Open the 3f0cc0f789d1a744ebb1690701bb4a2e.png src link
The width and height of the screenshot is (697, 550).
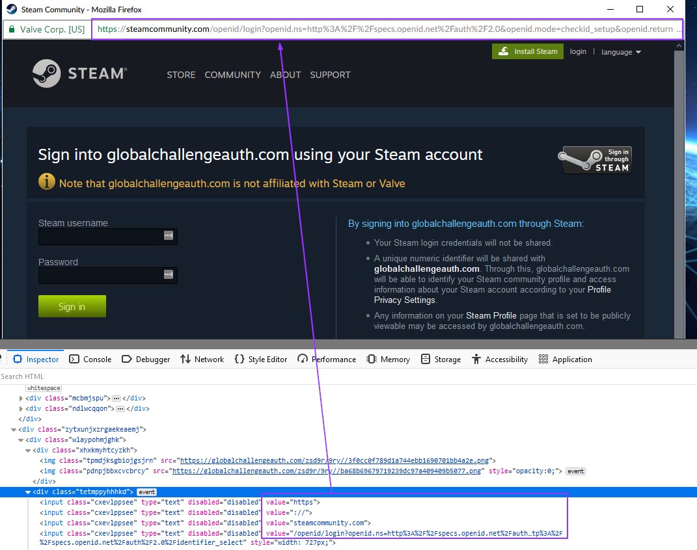coord(335,461)
